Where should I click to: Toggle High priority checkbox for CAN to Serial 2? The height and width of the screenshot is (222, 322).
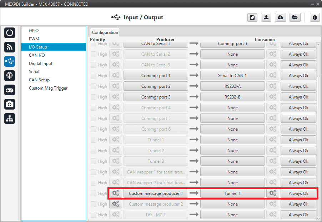coord(94,54)
